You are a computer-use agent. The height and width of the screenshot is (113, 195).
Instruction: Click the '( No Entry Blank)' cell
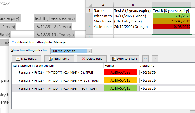tap(133, 21)
